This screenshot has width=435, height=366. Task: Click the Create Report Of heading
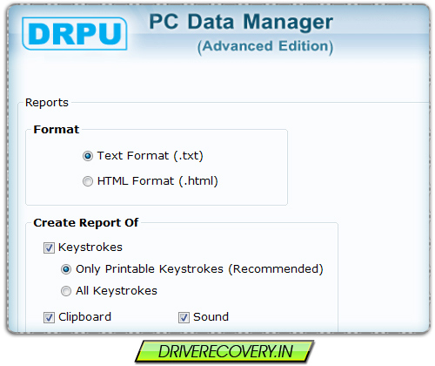86,223
